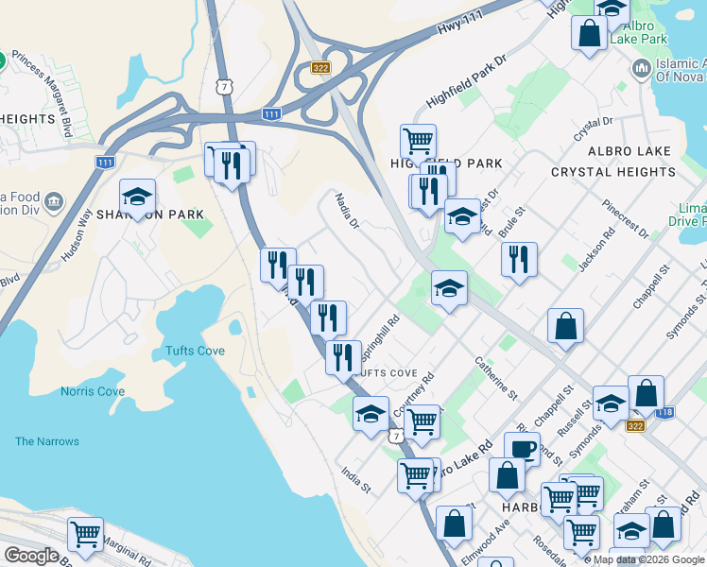The height and width of the screenshot is (567, 707).
Task: Click the Map data ©2026 Google attribution
Action: 648,560
